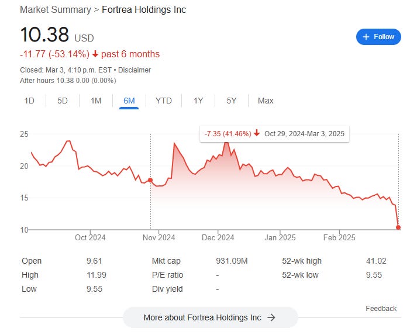Click the 52-wk low label
The image size is (417, 335).
[300, 275]
